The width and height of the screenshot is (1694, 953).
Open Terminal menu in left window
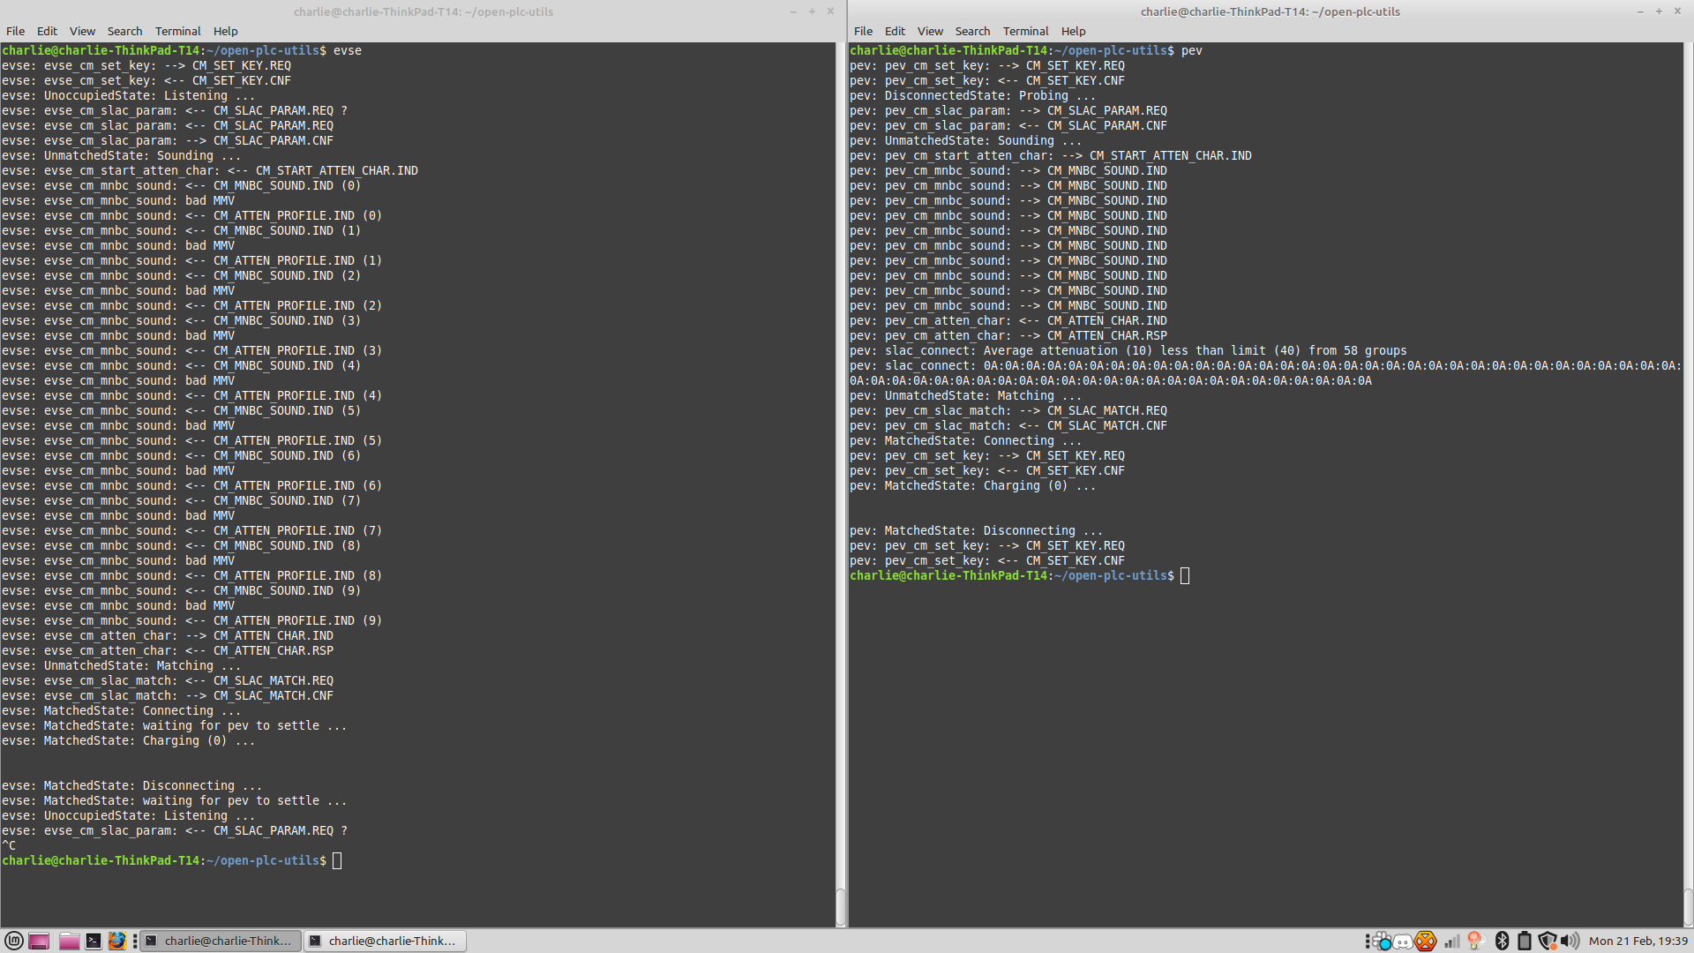[x=177, y=31]
